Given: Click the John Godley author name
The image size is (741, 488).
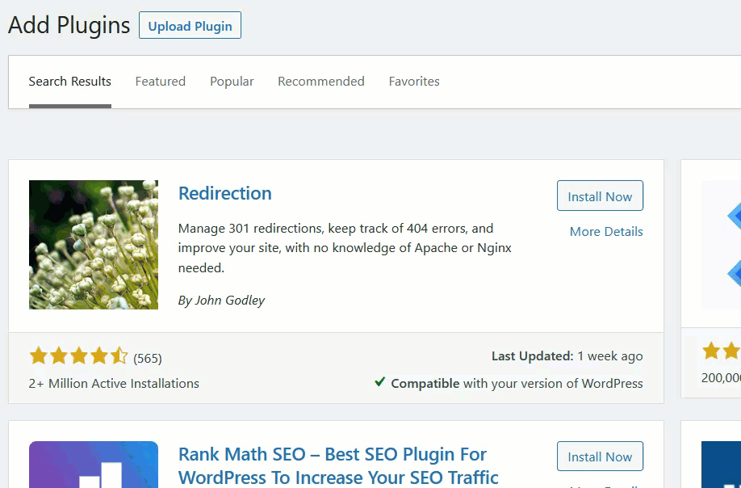Looking at the screenshot, I should (230, 301).
